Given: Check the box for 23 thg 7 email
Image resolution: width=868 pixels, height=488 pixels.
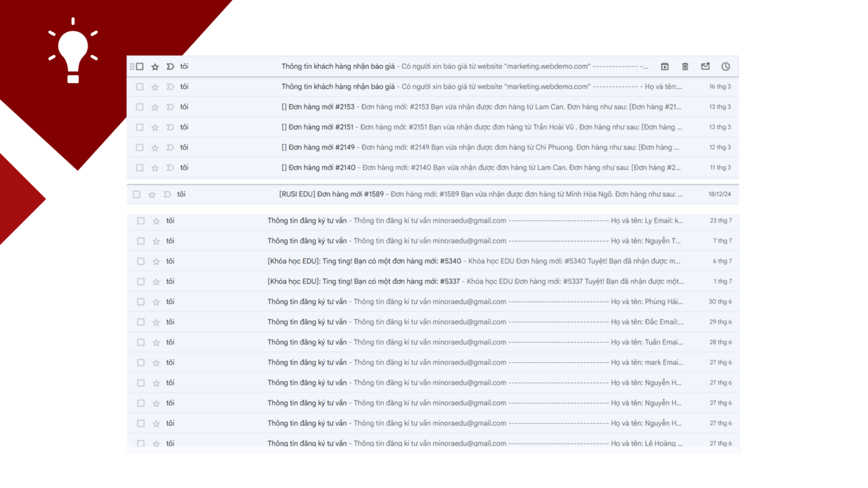Looking at the screenshot, I should click(x=141, y=221).
